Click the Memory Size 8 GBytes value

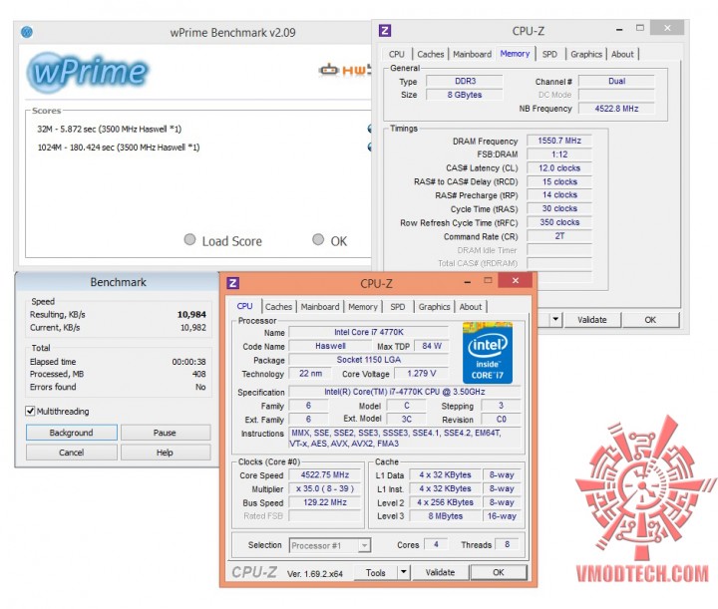(465, 95)
